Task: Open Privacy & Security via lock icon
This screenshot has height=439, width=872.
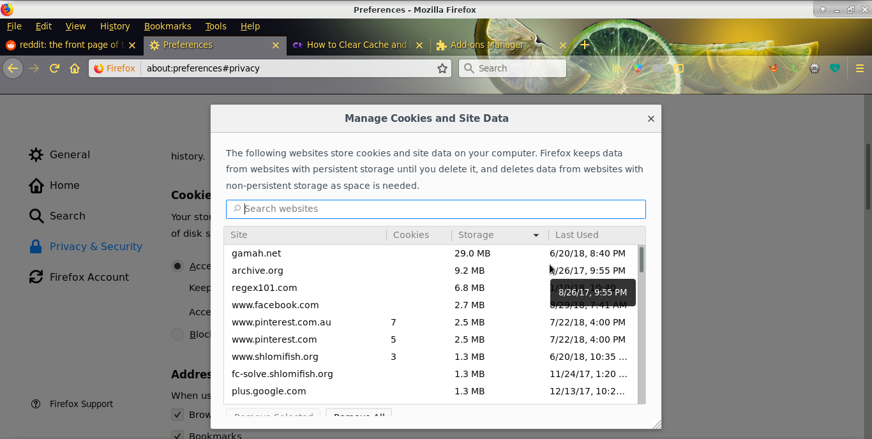Action: coord(36,246)
